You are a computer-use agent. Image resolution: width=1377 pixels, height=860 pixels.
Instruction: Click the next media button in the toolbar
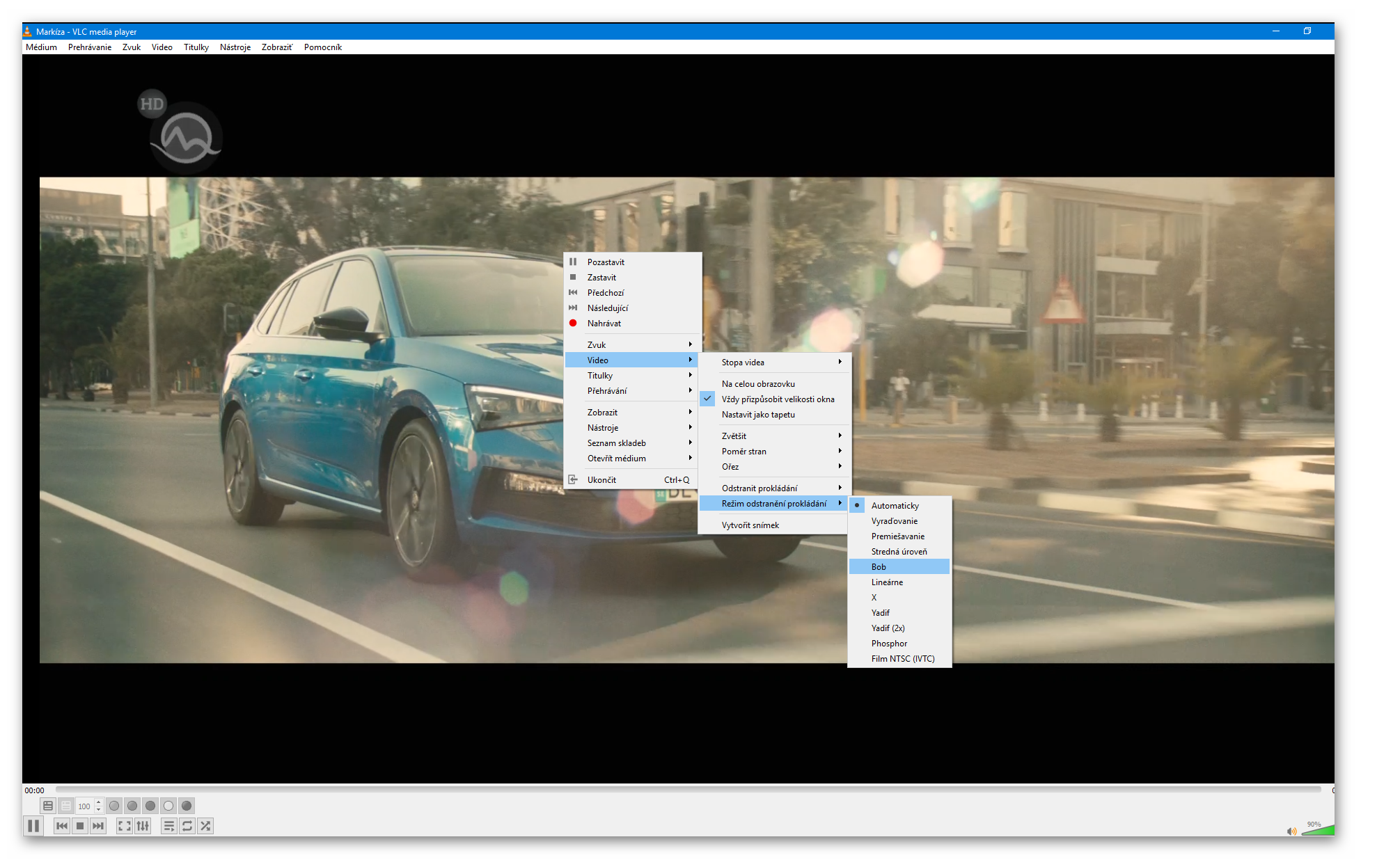coord(98,826)
